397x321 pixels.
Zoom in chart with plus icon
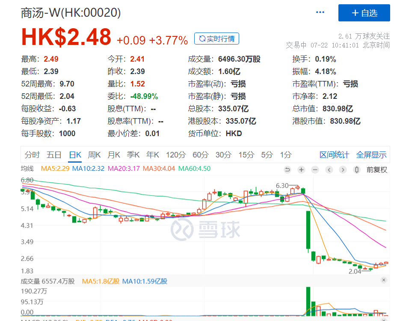[x=301, y=169]
